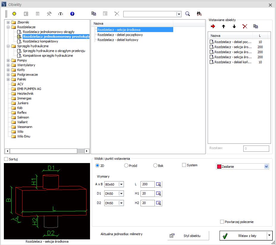Close the Obiekty dialog window

(x=270, y=5)
